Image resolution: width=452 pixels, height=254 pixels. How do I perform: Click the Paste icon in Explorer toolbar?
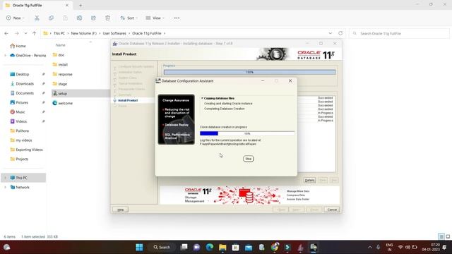[65, 18]
